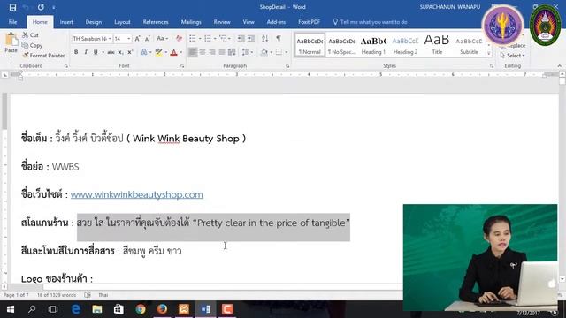Expand the Paste options arrow
The width and height of the screenshot is (566, 318).
(x=11, y=57)
